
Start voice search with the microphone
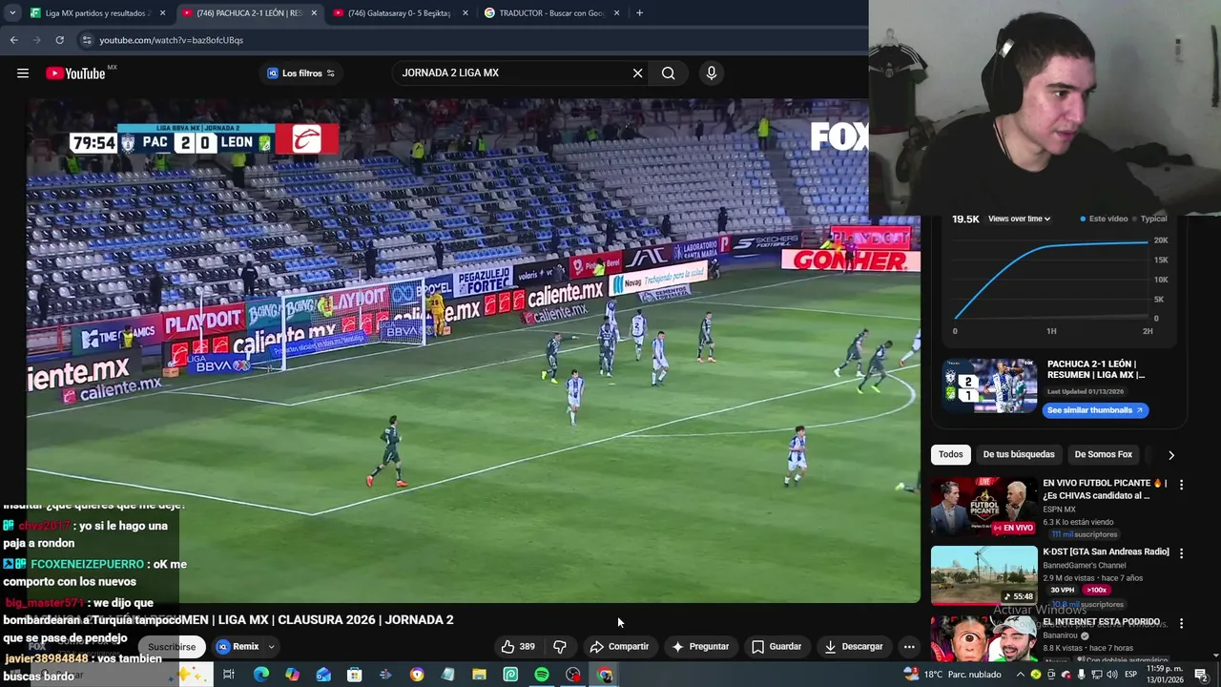point(712,73)
